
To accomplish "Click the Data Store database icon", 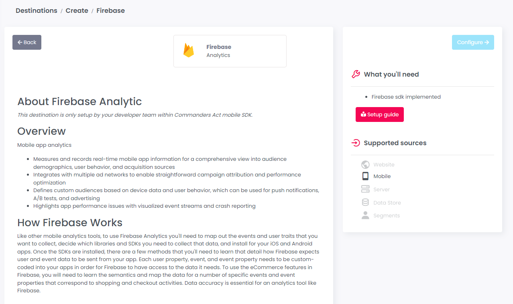I will pos(365,203).
